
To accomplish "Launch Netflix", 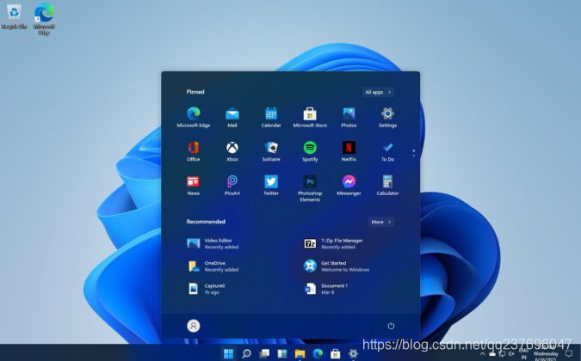I will (x=349, y=151).
